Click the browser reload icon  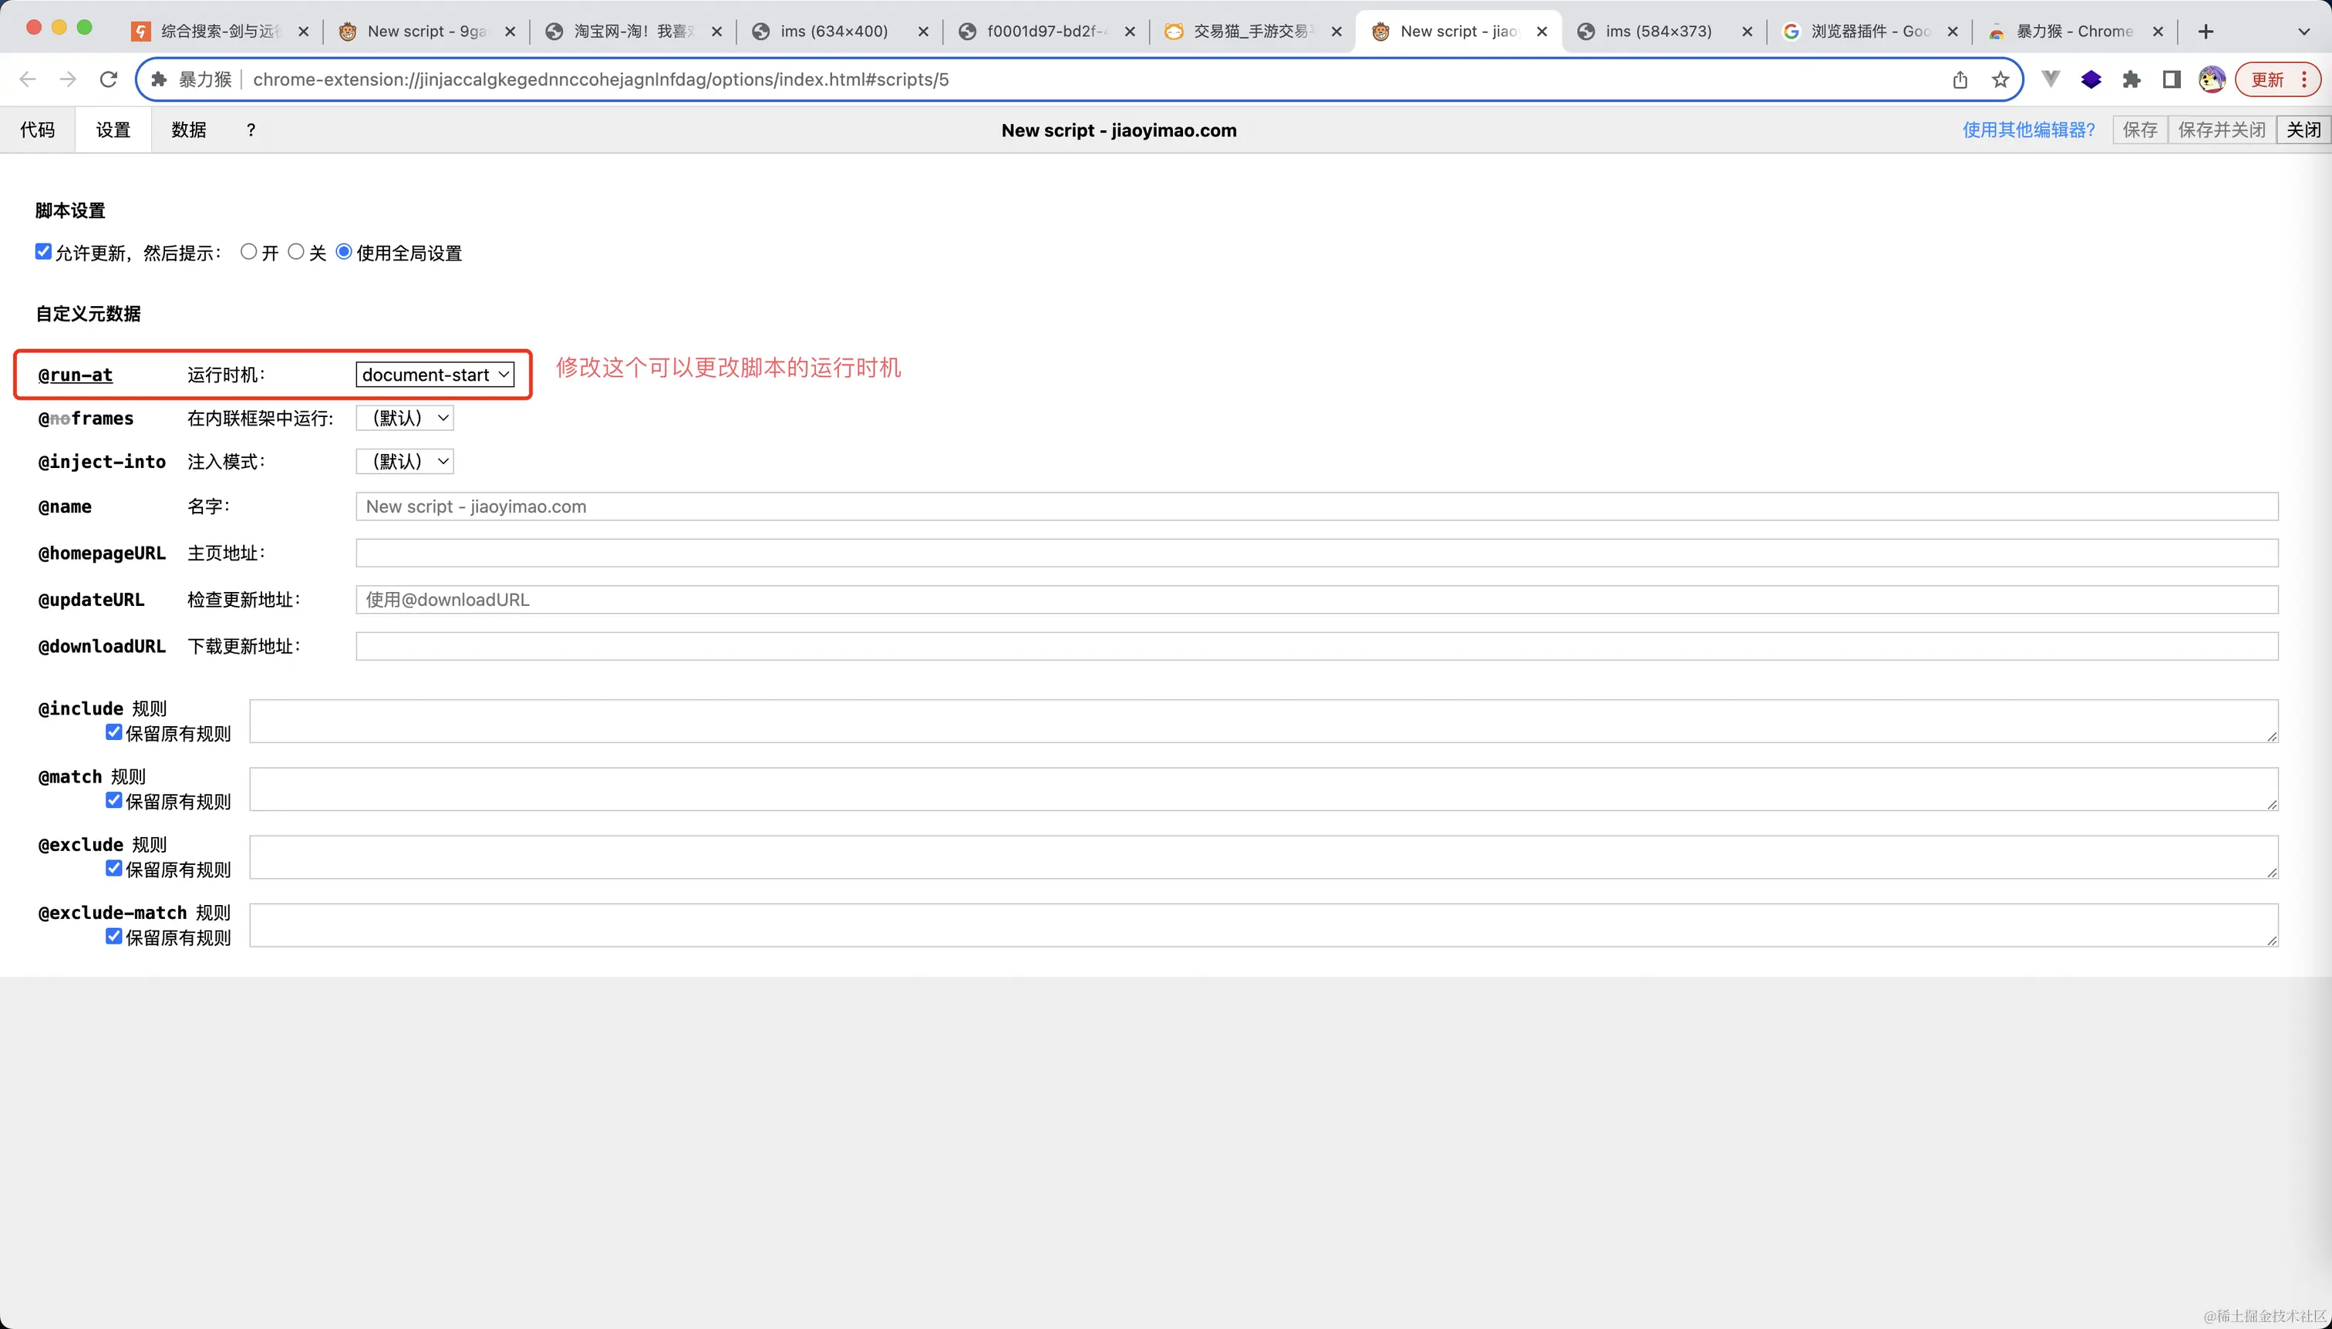(109, 79)
